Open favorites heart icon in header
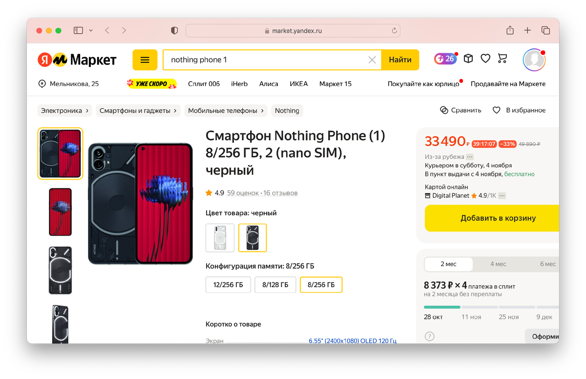This screenshot has height=379, width=586. (485, 59)
